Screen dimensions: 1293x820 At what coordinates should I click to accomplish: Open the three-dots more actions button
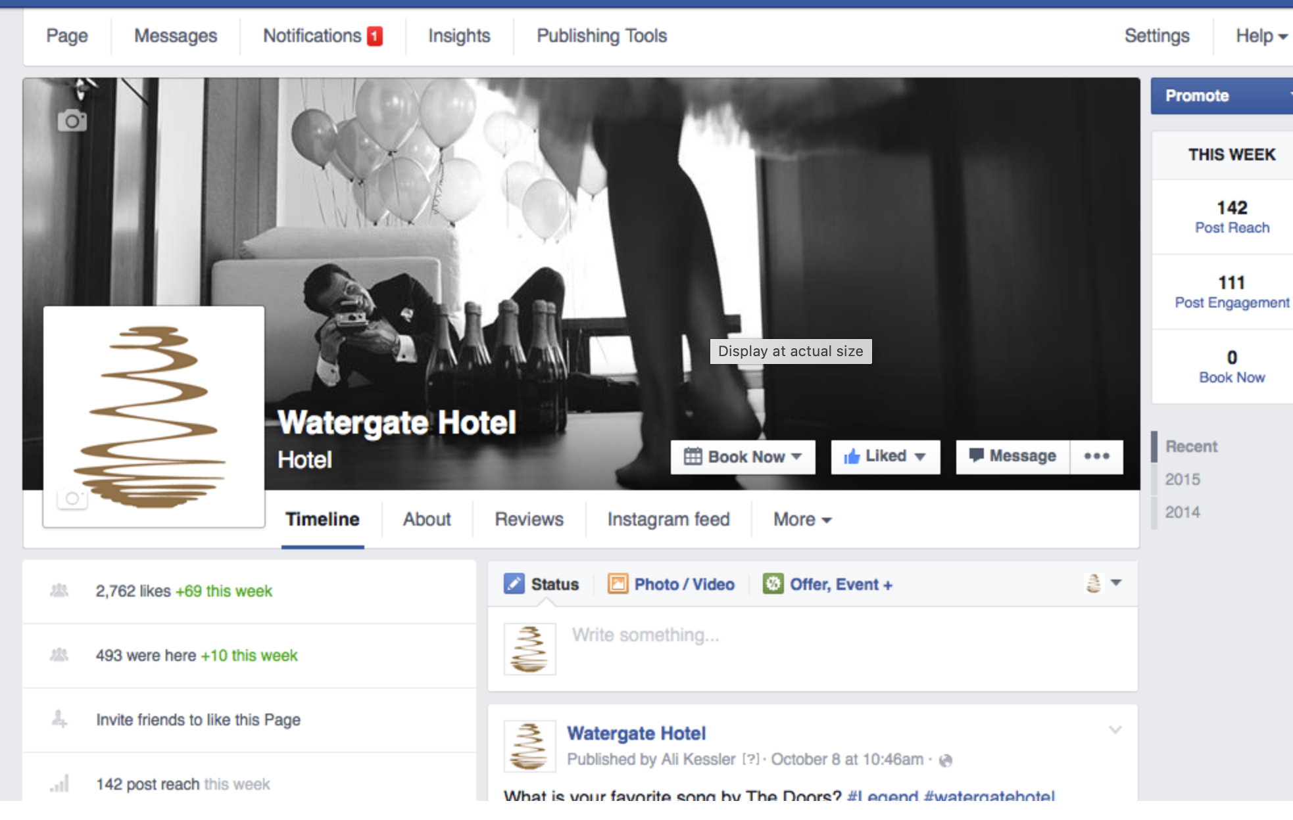pos(1096,456)
